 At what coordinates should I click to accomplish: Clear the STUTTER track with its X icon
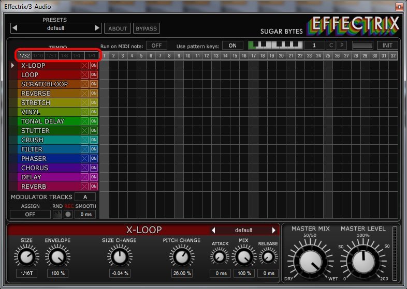[x=84, y=130]
